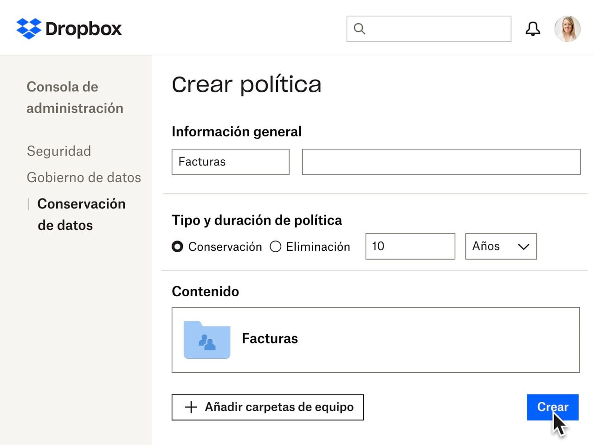Click the empty policy description field
This screenshot has width=594, height=445.
coord(441,162)
